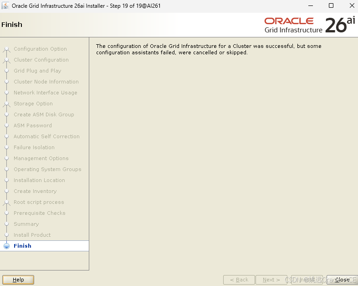The image size is (358, 286).
Task: Click the Storage Option step node icon
Action: [7, 104]
